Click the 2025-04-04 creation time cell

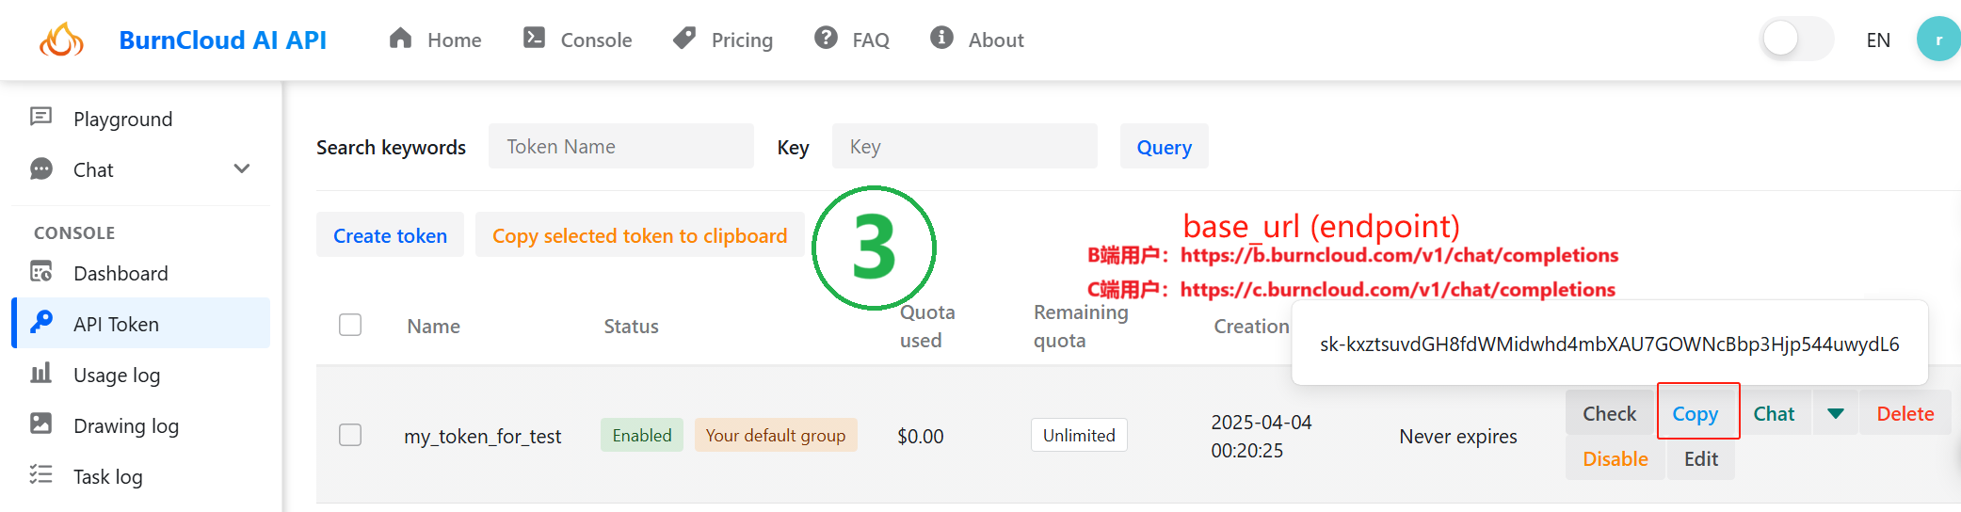(1262, 436)
